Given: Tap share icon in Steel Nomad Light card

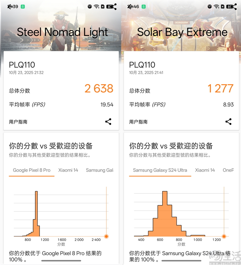Looking at the screenshot, I should (108, 122).
